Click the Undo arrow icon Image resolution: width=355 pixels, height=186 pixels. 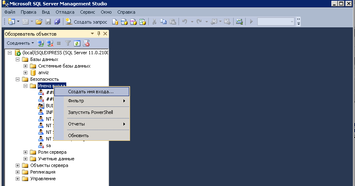pos(185,22)
